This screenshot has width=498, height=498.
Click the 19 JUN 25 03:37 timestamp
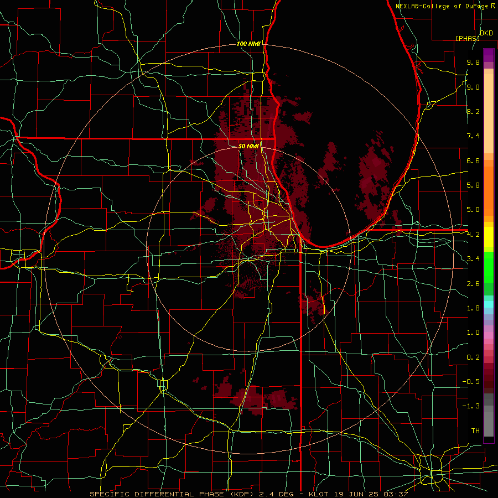click(x=370, y=494)
